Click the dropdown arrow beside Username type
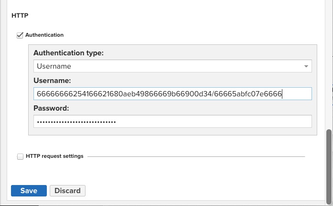 [306, 66]
